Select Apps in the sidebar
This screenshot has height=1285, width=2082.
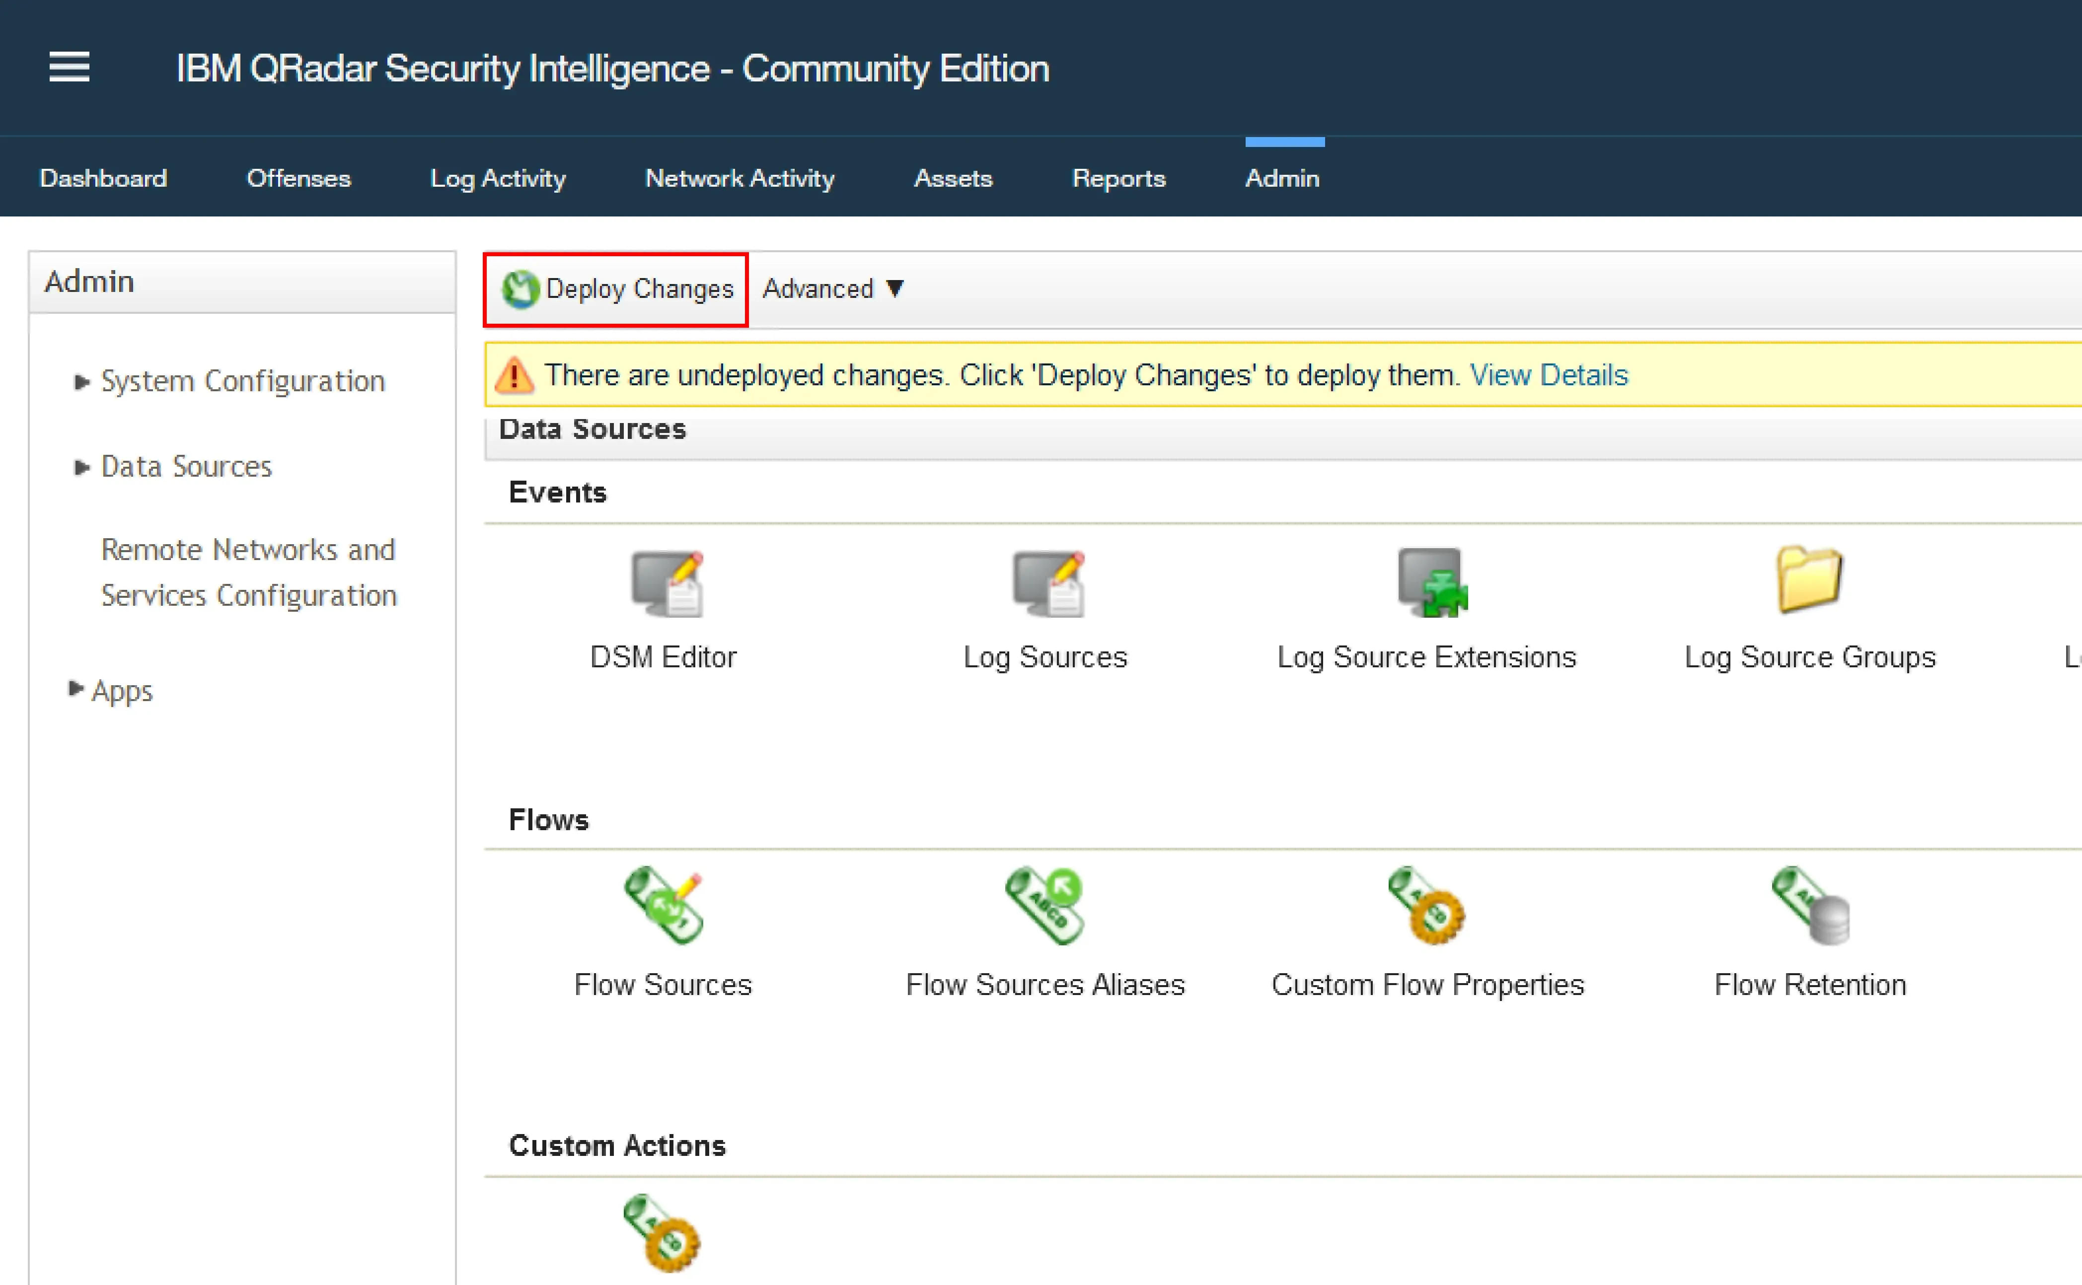(x=122, y=691)
